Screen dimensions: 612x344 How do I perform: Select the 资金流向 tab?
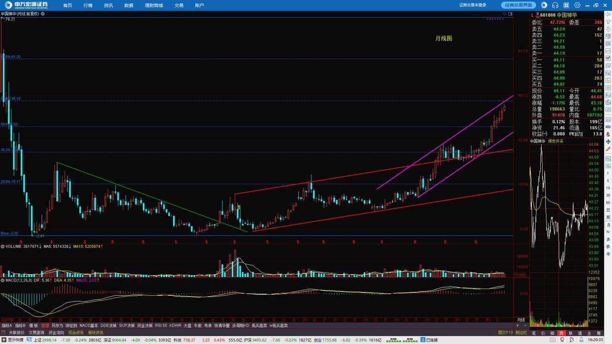click(x=56, y=333)
